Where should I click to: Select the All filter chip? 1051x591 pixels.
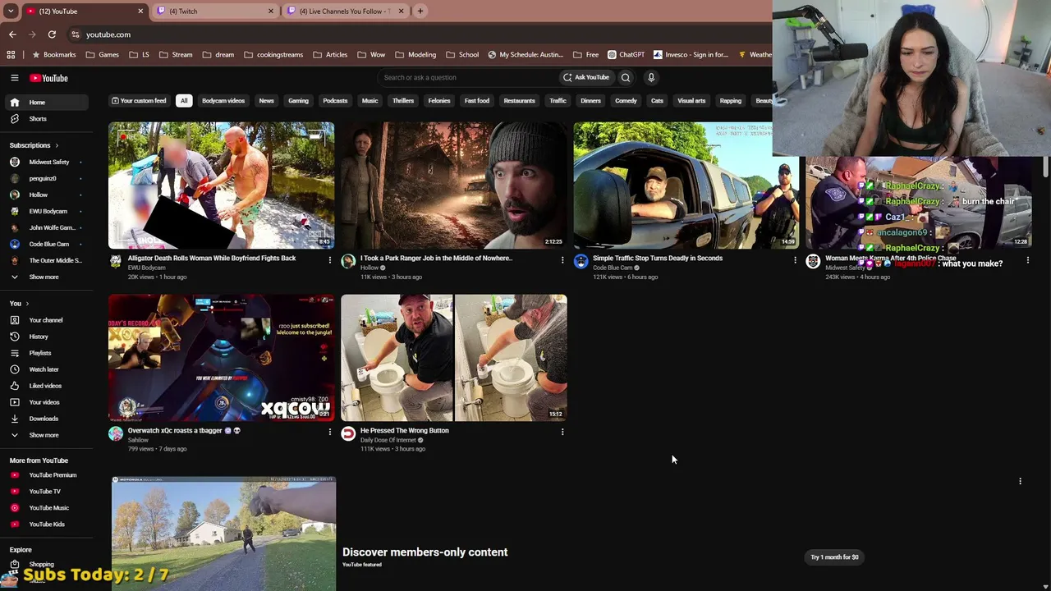(x=184, y=101)
